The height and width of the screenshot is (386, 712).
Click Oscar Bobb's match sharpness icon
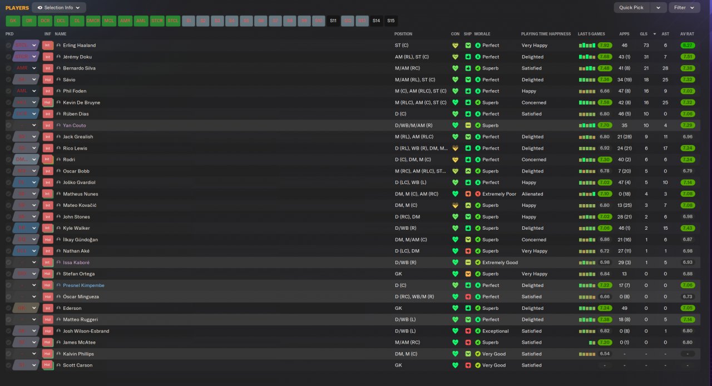tap(468, 171)
